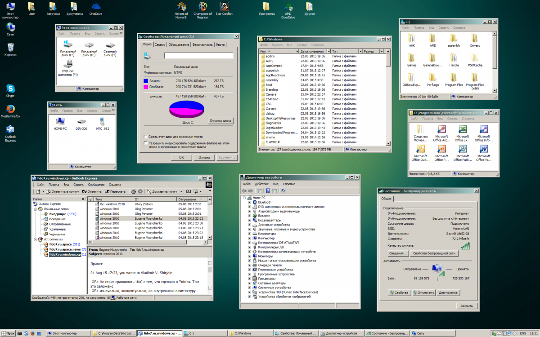Screen dimensions: 540x337
Task: Expand the Сетевые адаптеры node
Action: pos(249,283)
